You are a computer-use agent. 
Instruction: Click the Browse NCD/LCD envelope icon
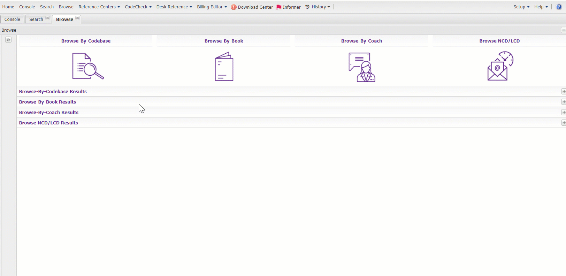[500, 66]
